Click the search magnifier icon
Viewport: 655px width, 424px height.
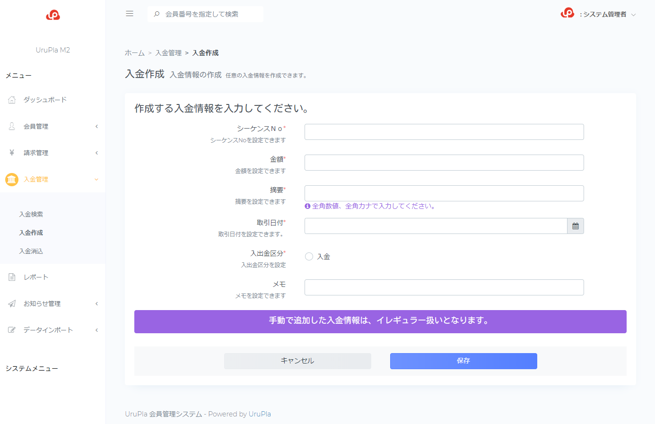[157, 14]
